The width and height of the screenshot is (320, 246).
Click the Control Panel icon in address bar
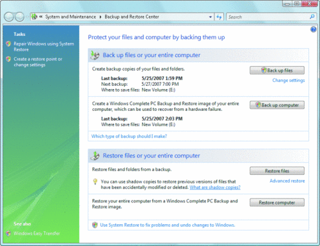35,17
